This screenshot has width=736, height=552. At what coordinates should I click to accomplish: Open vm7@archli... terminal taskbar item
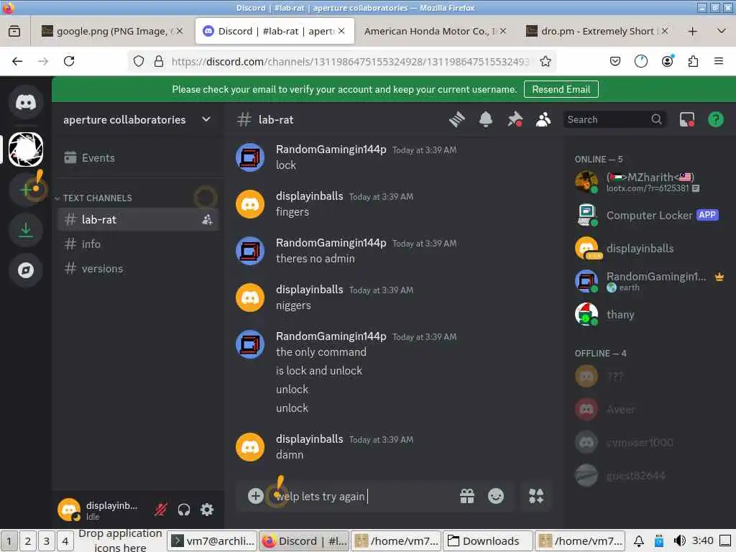coord(213,540)
